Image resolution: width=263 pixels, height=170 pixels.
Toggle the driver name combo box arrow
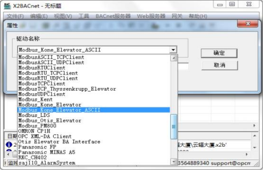tap(173, 50)
